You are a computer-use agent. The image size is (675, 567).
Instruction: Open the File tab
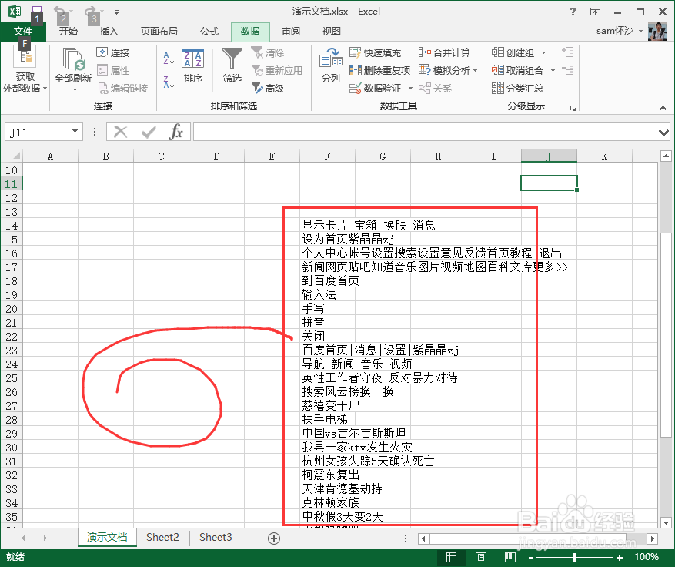pyautogui.click(x=23, y=31)
